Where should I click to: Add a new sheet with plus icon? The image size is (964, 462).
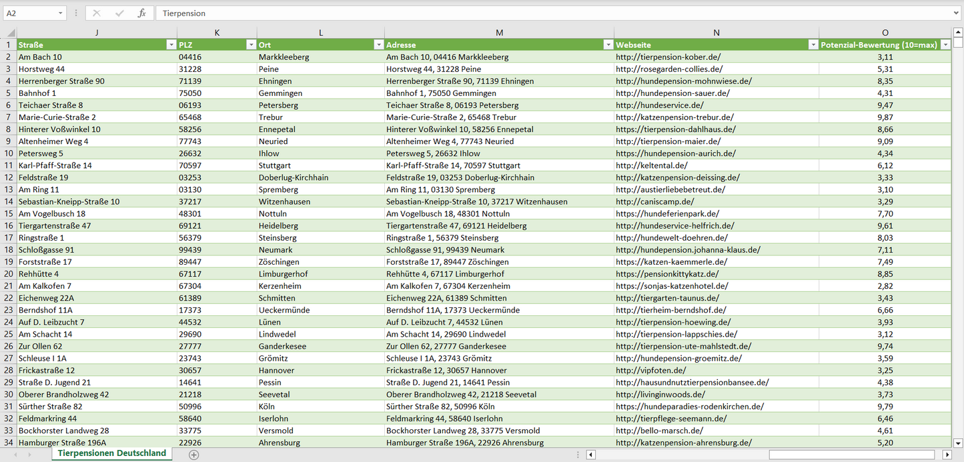click(x=193, y=455)
